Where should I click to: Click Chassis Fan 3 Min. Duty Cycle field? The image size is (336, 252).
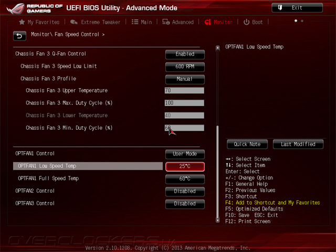[184, 128]
